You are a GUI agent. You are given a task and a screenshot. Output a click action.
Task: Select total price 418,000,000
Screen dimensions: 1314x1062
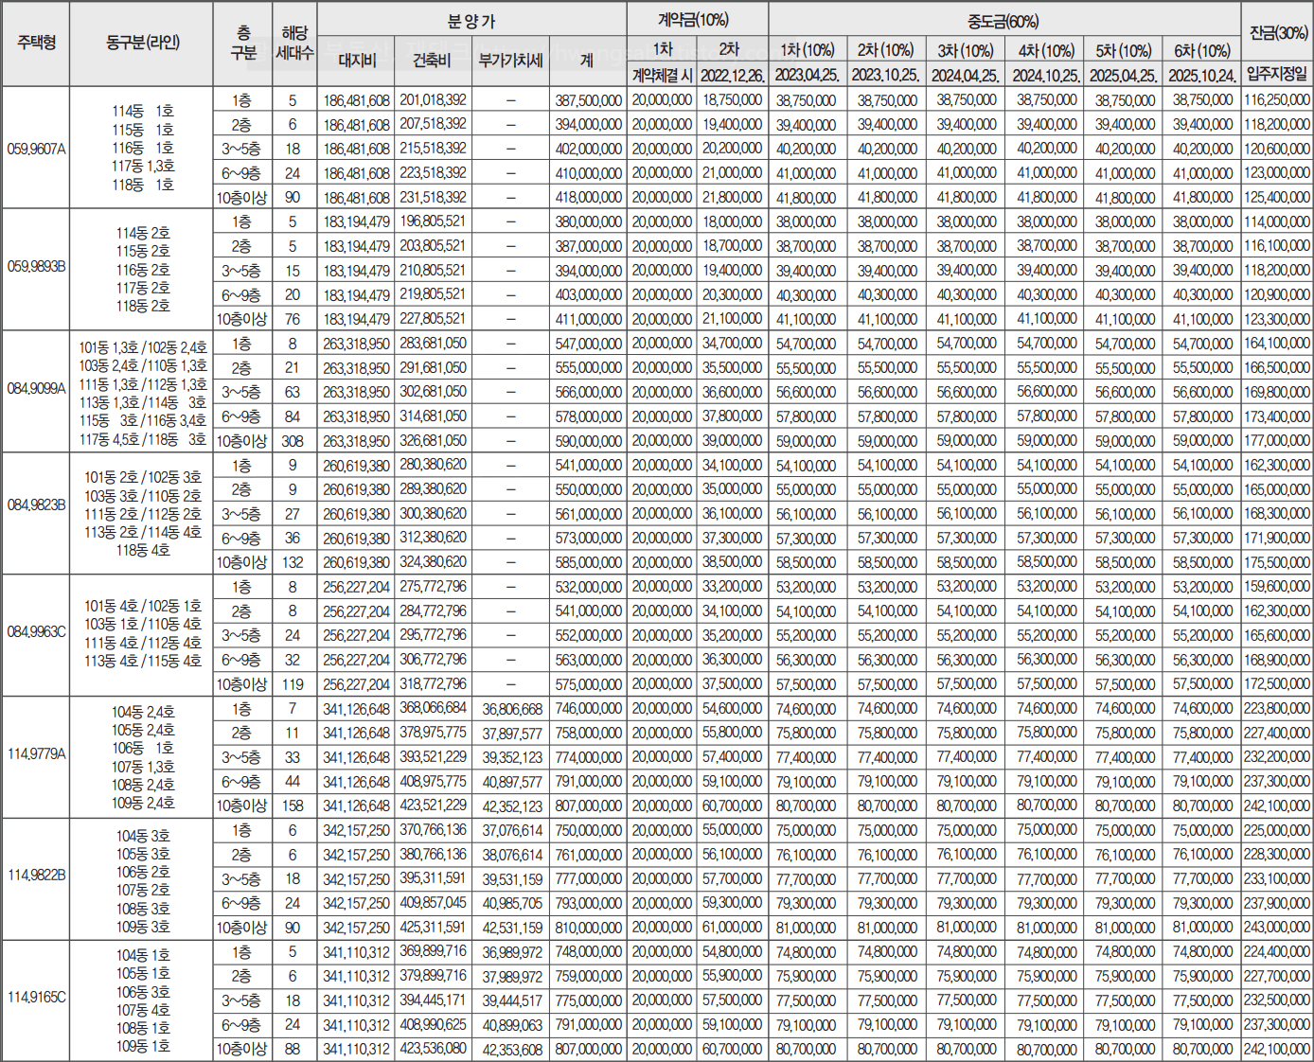tap(588, 198)
